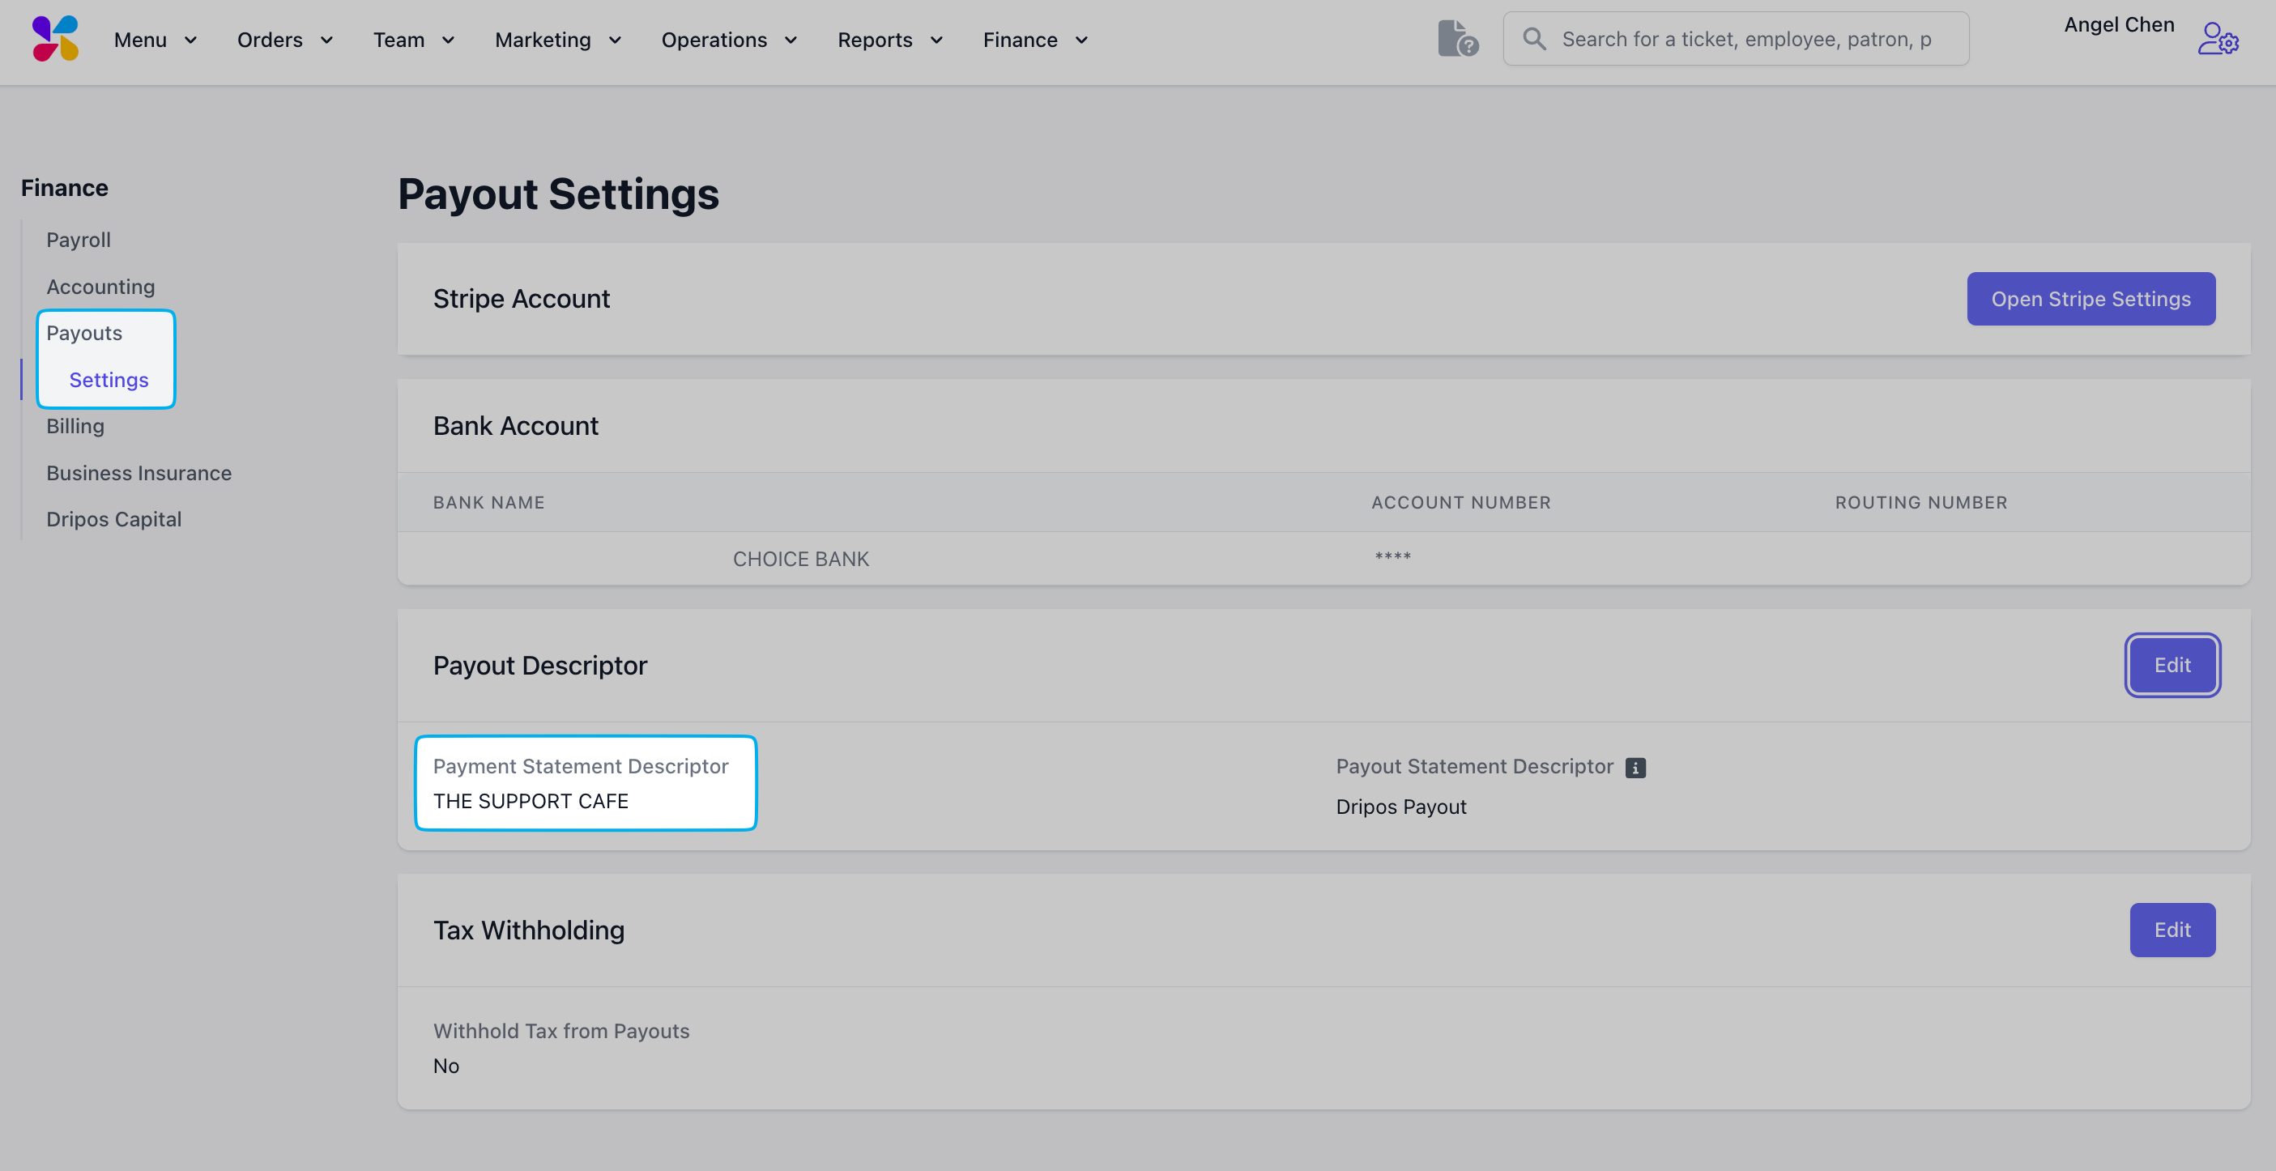
Task: Click the Finance sidebar heading
Action: [65, 188]
